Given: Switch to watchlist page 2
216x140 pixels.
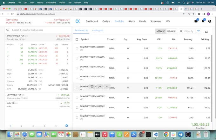Looking at the screenshot, I should click(22, 126).
